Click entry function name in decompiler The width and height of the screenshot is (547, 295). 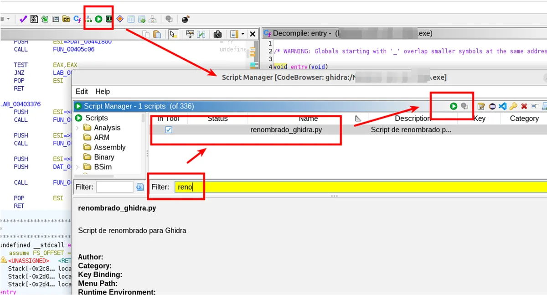click(299, 67)
